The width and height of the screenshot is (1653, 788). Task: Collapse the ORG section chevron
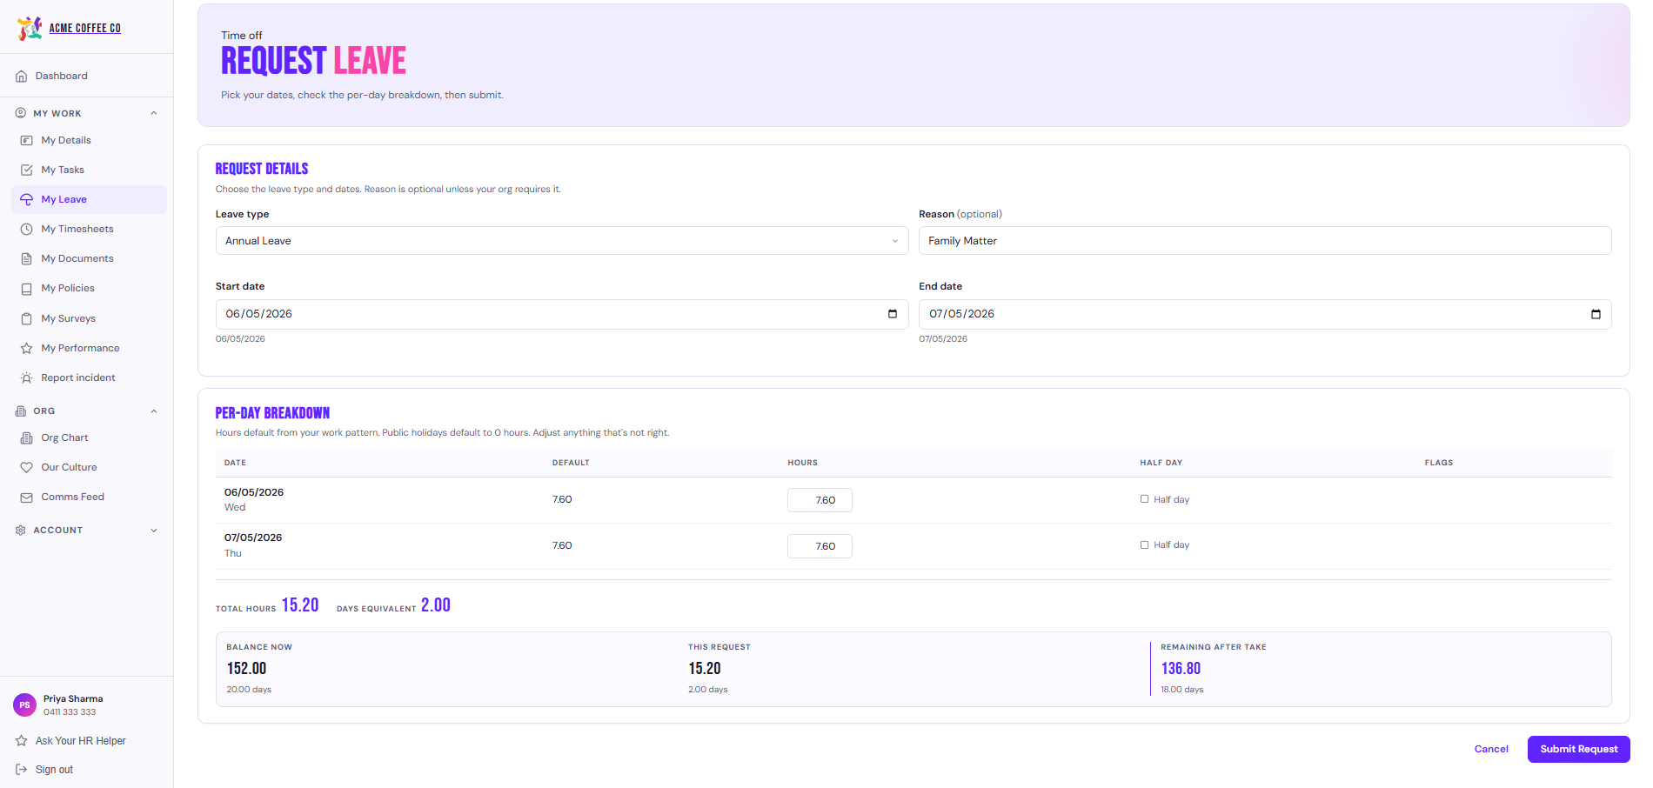tap(154, 411)
